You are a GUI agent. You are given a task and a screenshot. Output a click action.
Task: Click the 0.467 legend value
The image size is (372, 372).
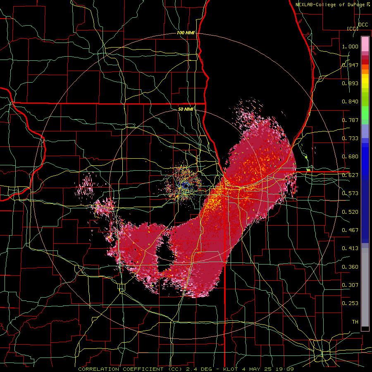(x=350, y=230)
